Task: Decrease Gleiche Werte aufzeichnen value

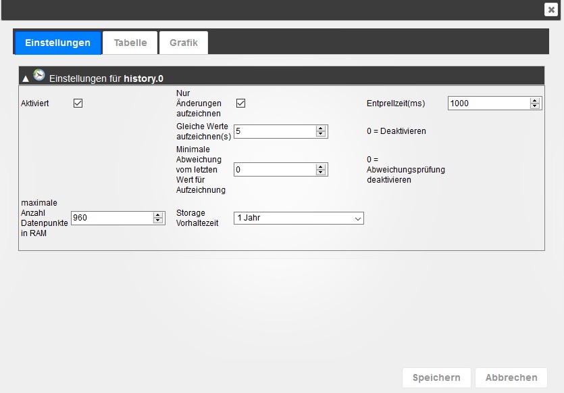Action: (x=320, y=134)
